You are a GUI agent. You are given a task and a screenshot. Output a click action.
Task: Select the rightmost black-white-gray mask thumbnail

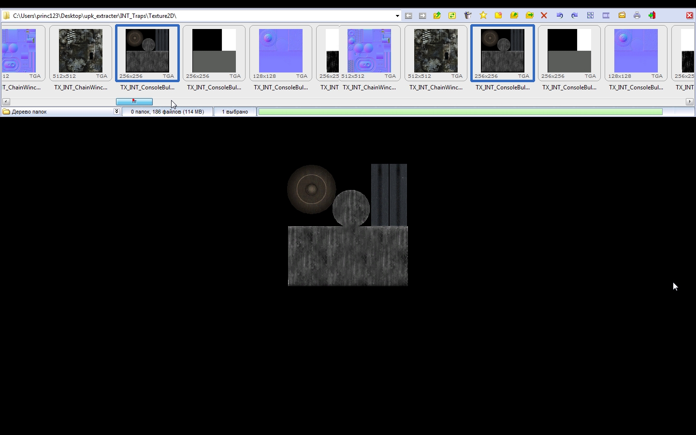tap(569, 53)
